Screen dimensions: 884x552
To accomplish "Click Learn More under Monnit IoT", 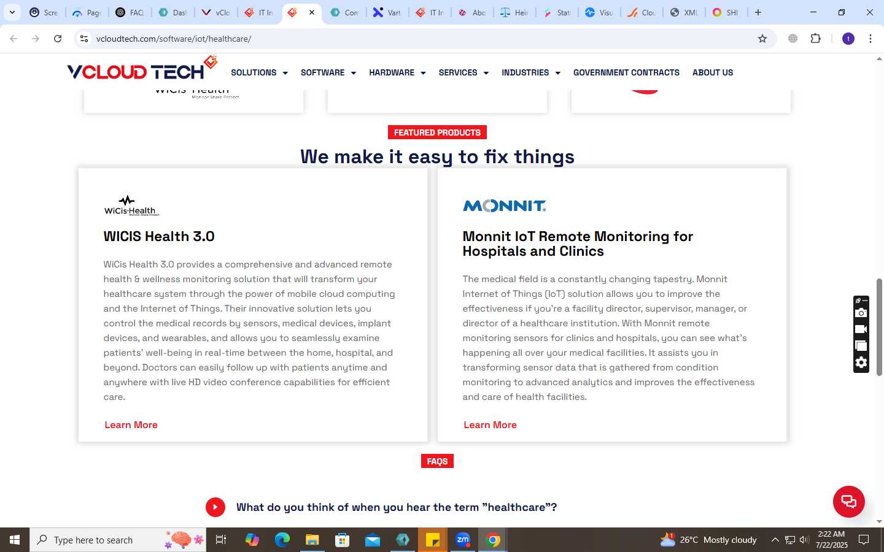I will tap(490, 425).
